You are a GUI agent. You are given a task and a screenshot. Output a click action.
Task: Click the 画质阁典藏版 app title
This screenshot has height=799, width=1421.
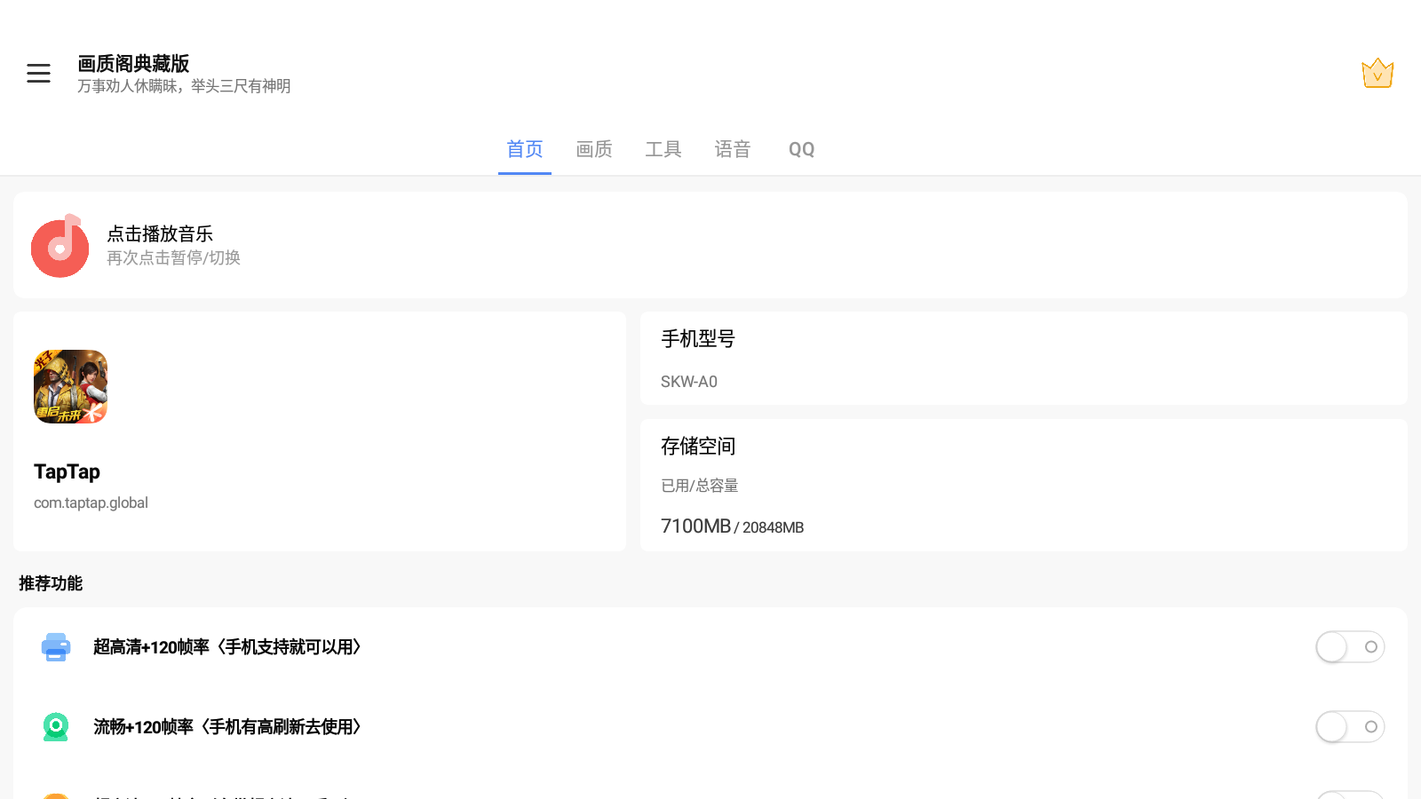click(x=133, y=64)
